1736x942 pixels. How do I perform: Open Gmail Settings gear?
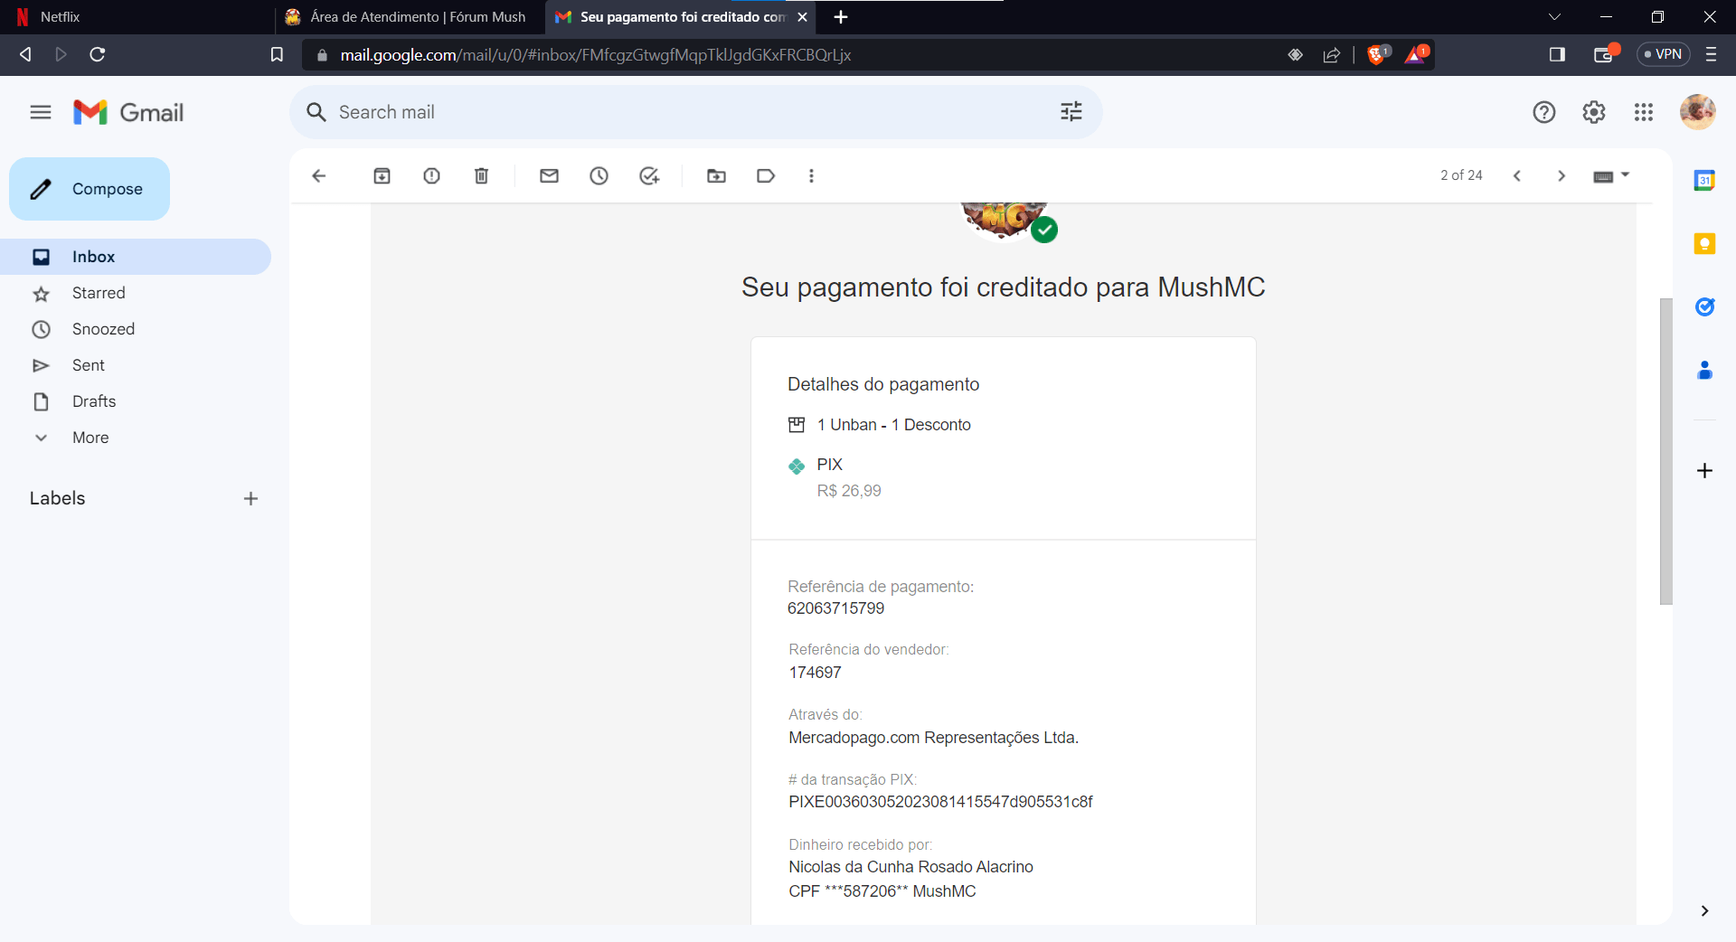[1594, 112]
